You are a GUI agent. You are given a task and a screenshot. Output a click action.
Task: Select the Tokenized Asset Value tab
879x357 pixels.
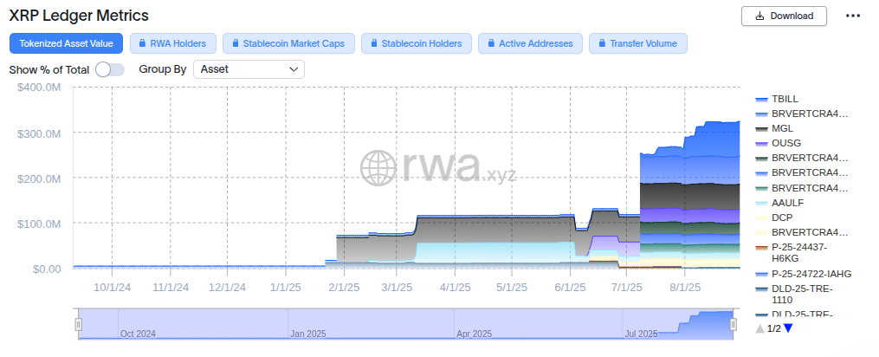tap(66, 43)
